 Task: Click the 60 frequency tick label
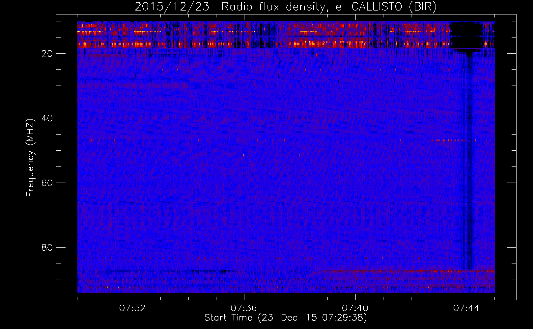point(47,183)
